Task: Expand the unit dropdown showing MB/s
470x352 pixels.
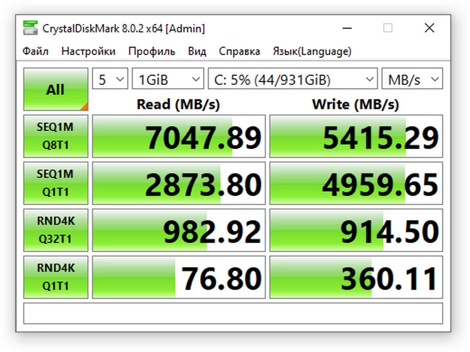Action: pyautogui.click(x=412, y=79)
